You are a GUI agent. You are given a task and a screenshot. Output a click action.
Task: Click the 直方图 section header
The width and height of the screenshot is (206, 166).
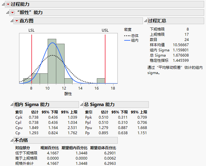pyautogui.click(x=78, y=21)
